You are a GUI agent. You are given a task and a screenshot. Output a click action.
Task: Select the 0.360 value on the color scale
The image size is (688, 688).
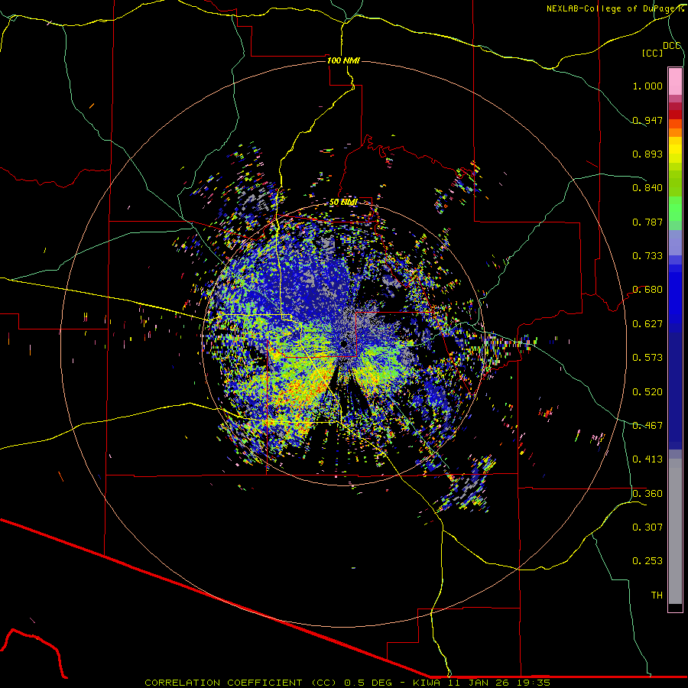point(647,494)
